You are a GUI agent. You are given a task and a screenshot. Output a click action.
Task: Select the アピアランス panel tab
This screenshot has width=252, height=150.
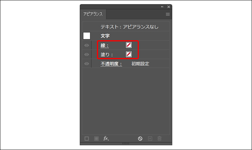pyautogui.click(x=93, y=14)
